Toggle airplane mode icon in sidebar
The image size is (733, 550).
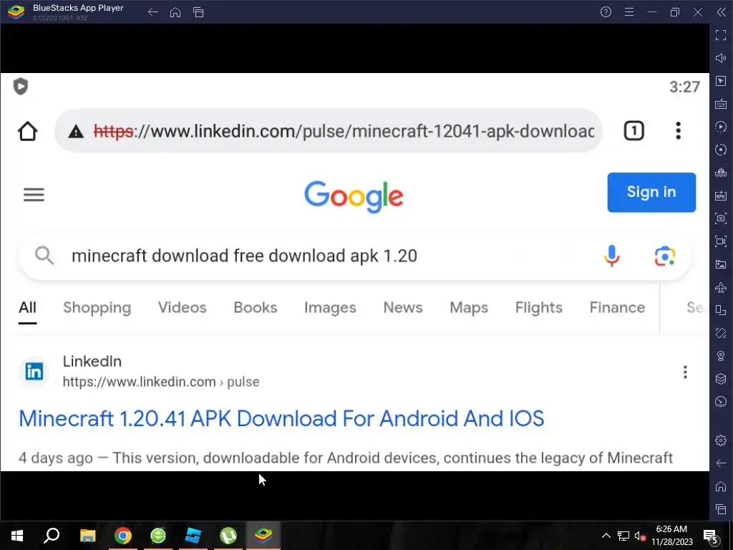click(720, 287)
